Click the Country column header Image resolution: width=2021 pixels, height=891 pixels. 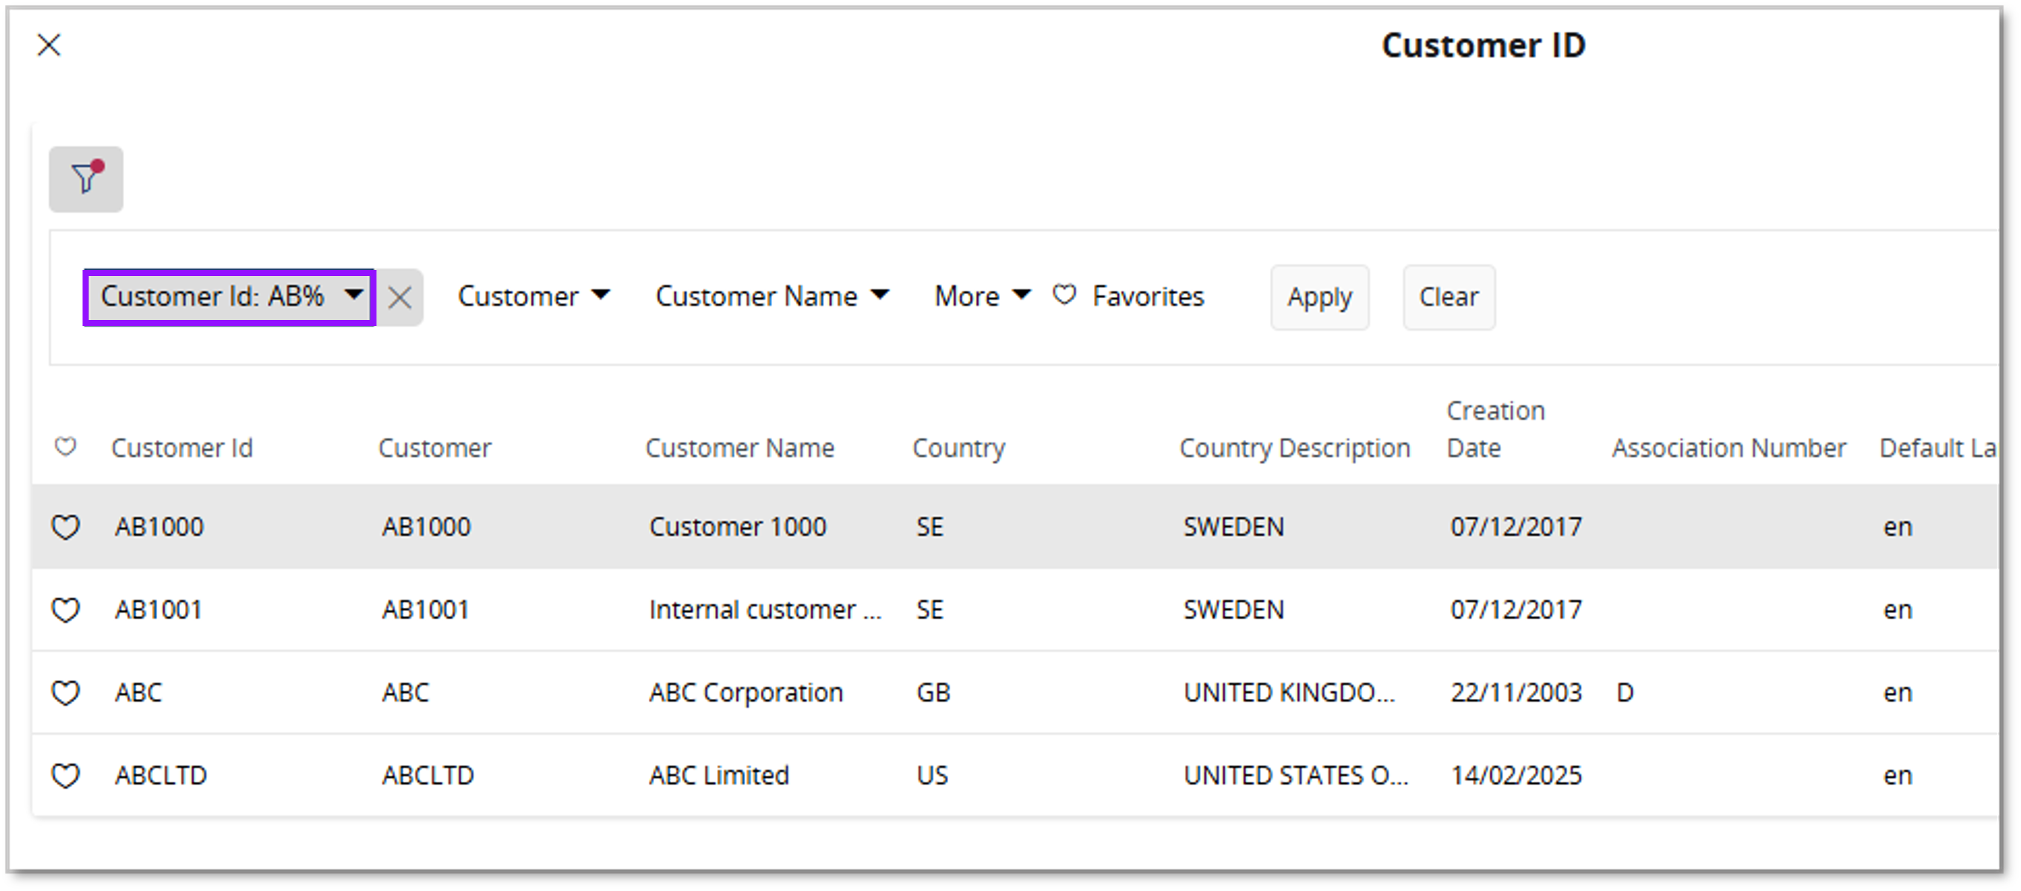click(x=958, y=448)
